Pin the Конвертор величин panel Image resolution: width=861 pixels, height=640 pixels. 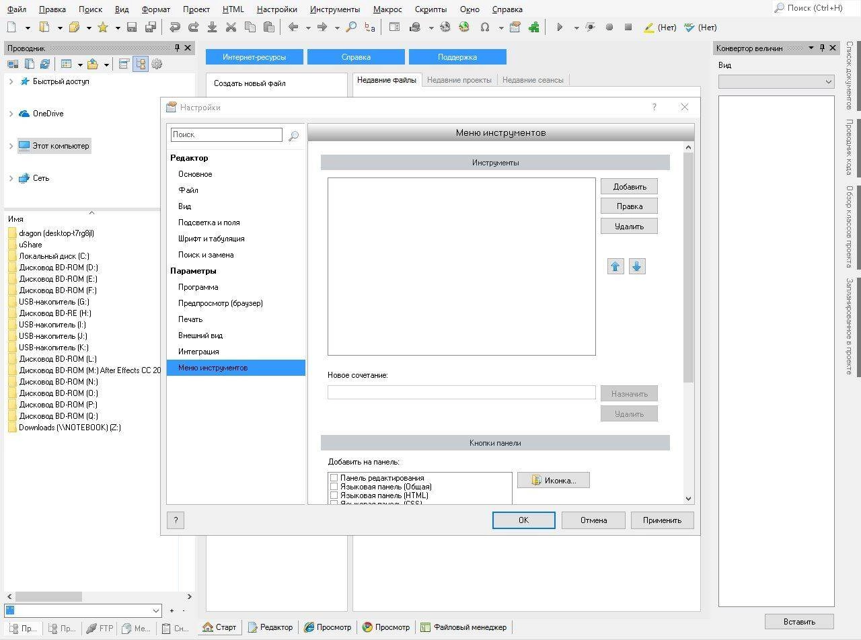pyautogui.click(x=823, y=48)
